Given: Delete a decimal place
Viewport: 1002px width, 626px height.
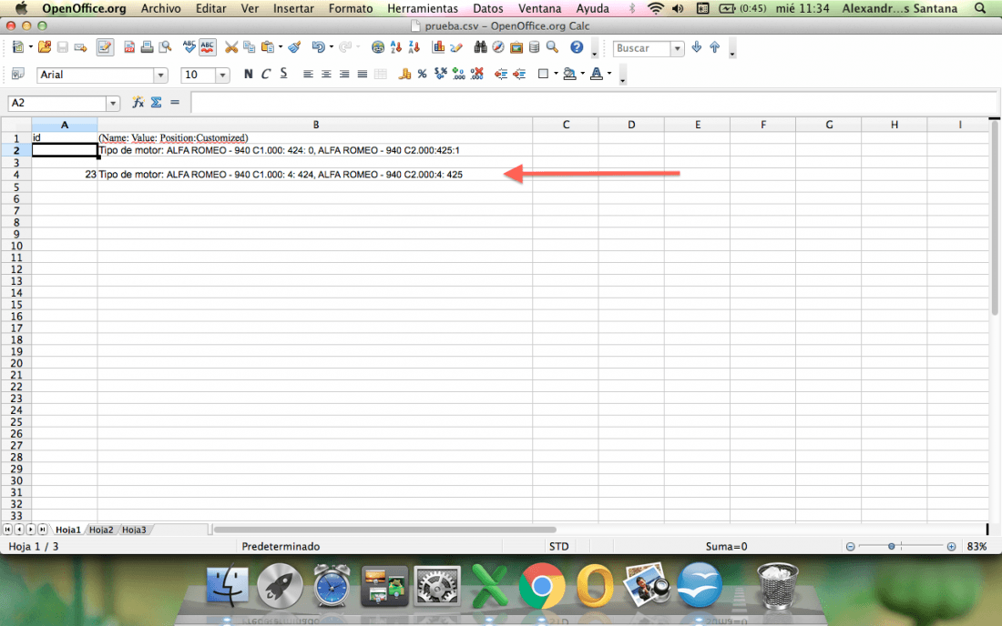Looking at the screenshot, I should [x=476, y=74].
